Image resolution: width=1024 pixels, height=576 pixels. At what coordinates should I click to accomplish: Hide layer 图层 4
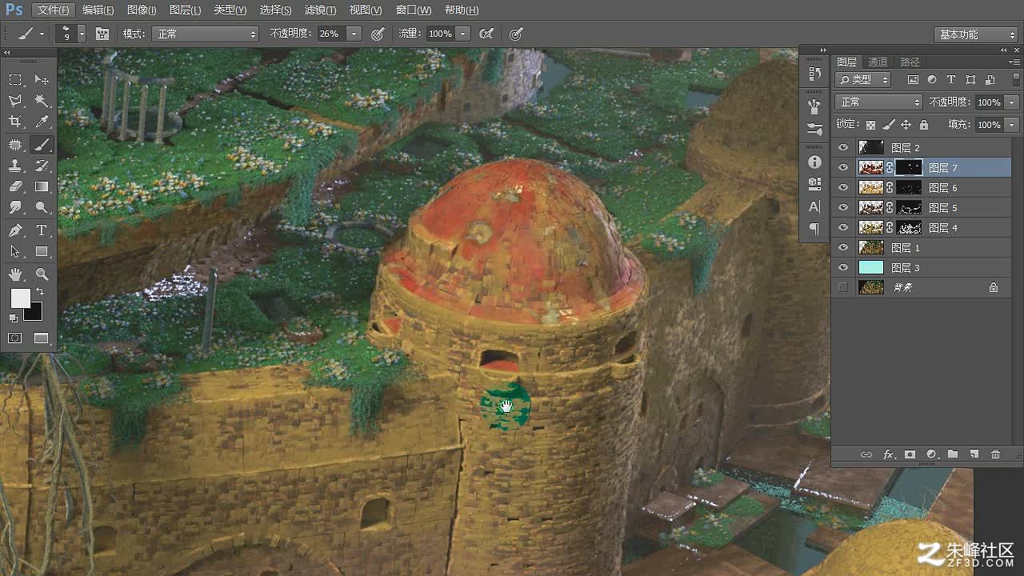point(842,227)
